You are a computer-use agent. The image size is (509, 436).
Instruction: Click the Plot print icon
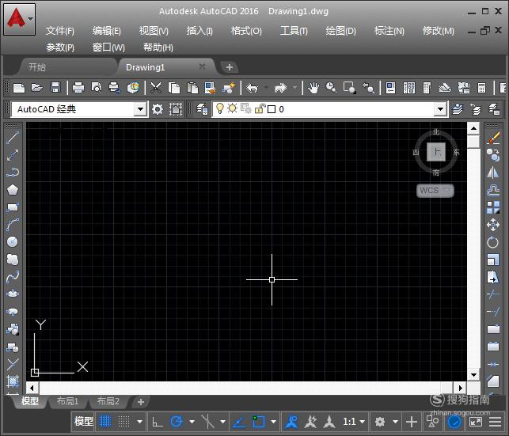pos(78,88)
